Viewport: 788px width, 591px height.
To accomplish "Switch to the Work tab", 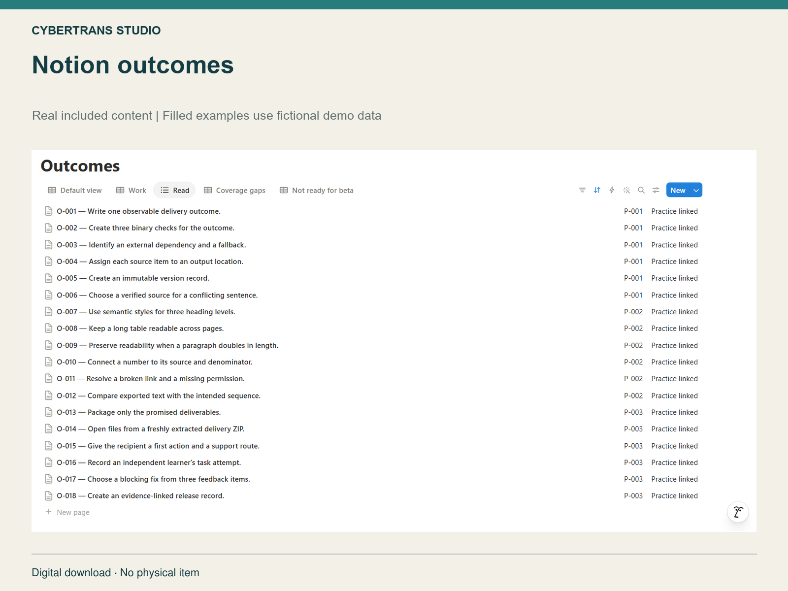I will click(131, 190).
